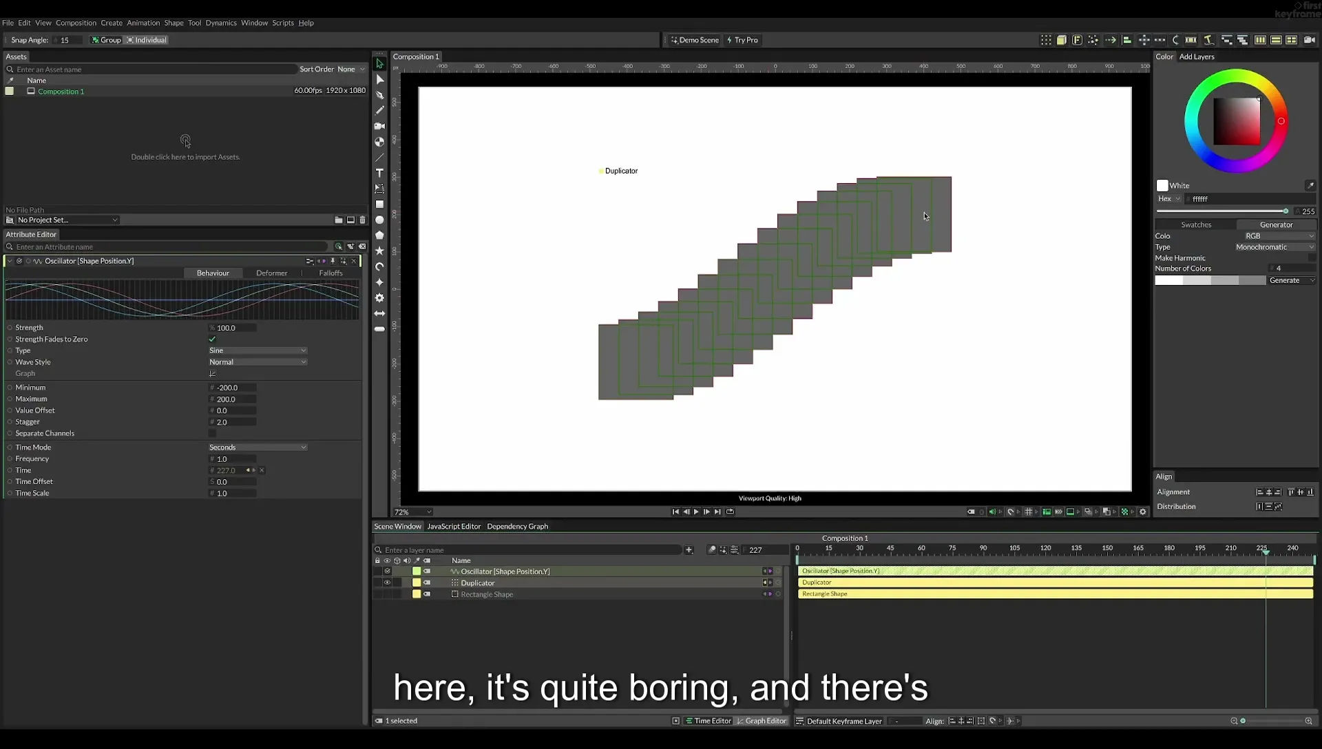The height and width of the screenshot is (749, 1322).
Task: Click the alpha slider handle in Color panel
Action: (1285, 211)
